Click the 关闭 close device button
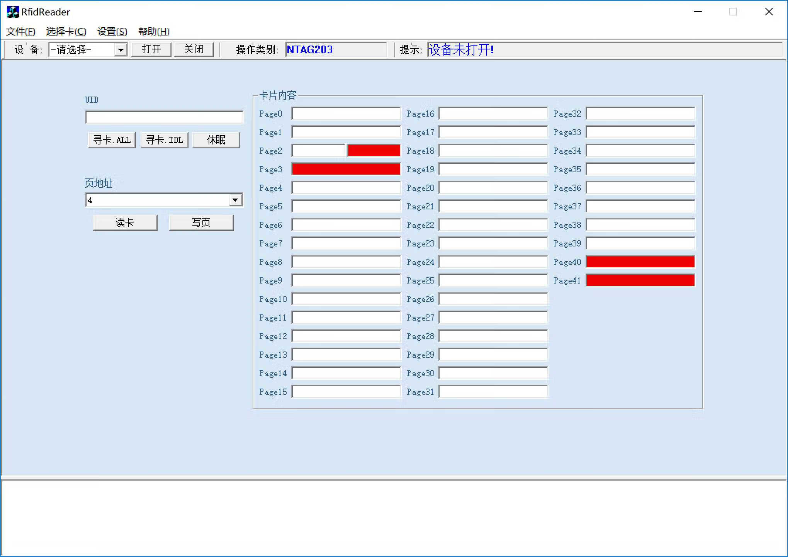Screen dimensions: 788x557 coord(194,49)
